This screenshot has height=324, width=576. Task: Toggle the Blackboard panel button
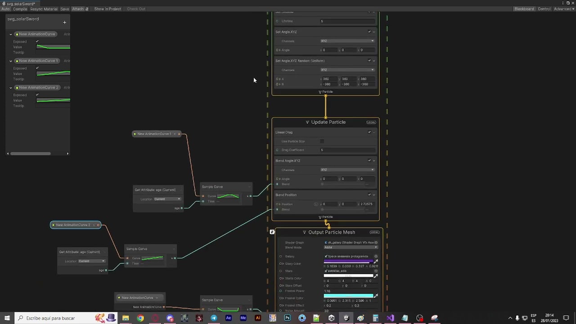(x=524, y=9)
